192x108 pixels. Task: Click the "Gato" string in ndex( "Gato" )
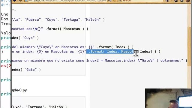[31, 70]
